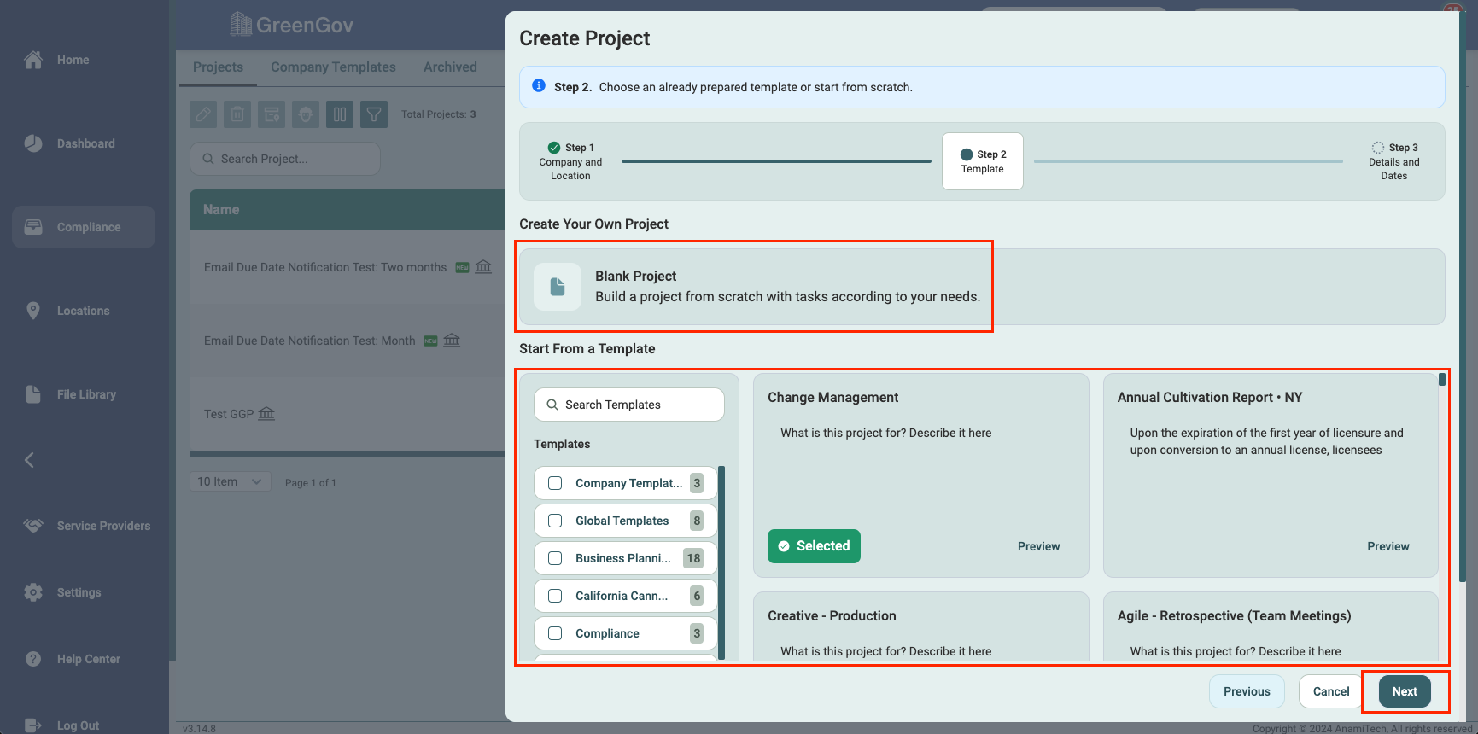
Task: Click the Blank Project document icon
Action: (557, 287)
